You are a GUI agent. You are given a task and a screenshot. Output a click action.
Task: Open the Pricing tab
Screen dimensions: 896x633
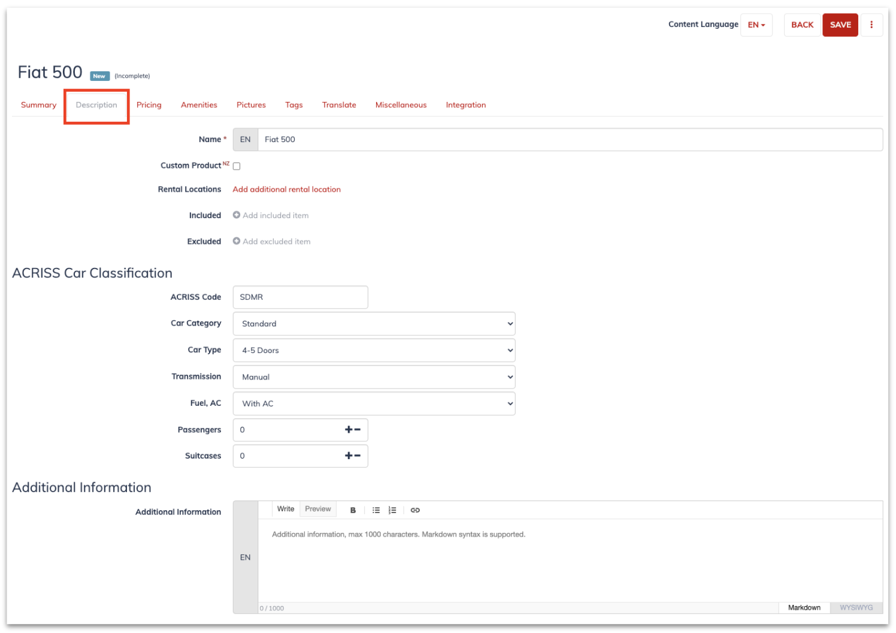tap(149, 105)
